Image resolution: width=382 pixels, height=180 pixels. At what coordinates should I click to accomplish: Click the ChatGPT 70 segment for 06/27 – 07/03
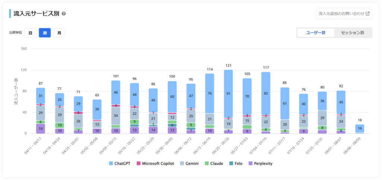click(x=247, y=96)
